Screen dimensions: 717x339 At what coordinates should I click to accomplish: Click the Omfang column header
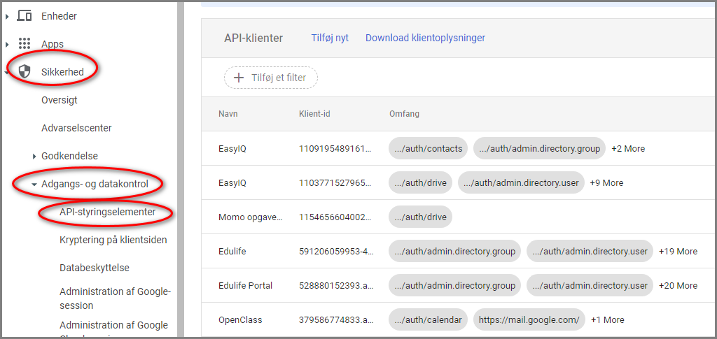coord(404,114)
